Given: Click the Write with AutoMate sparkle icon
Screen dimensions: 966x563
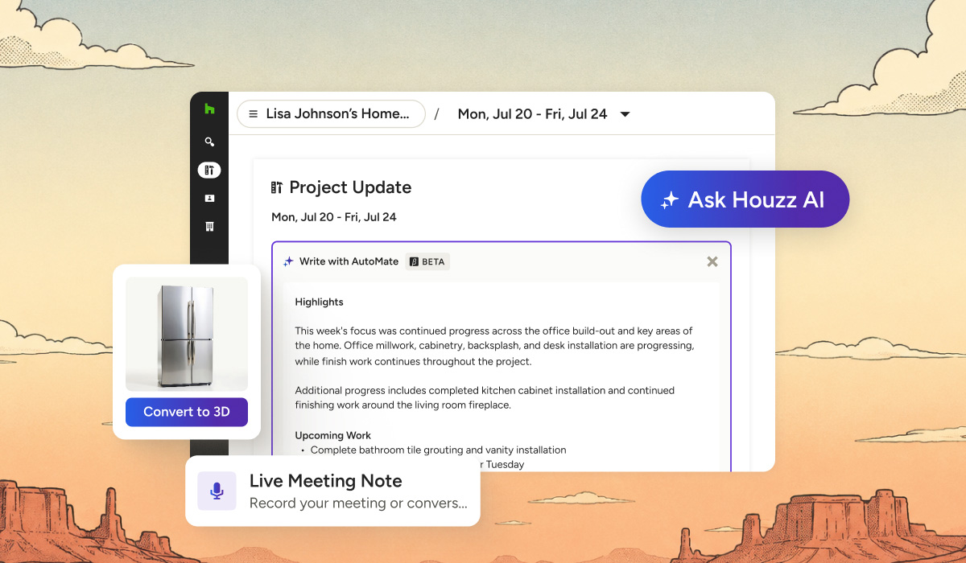Looking at the screenshot, I should coord(288,261).
